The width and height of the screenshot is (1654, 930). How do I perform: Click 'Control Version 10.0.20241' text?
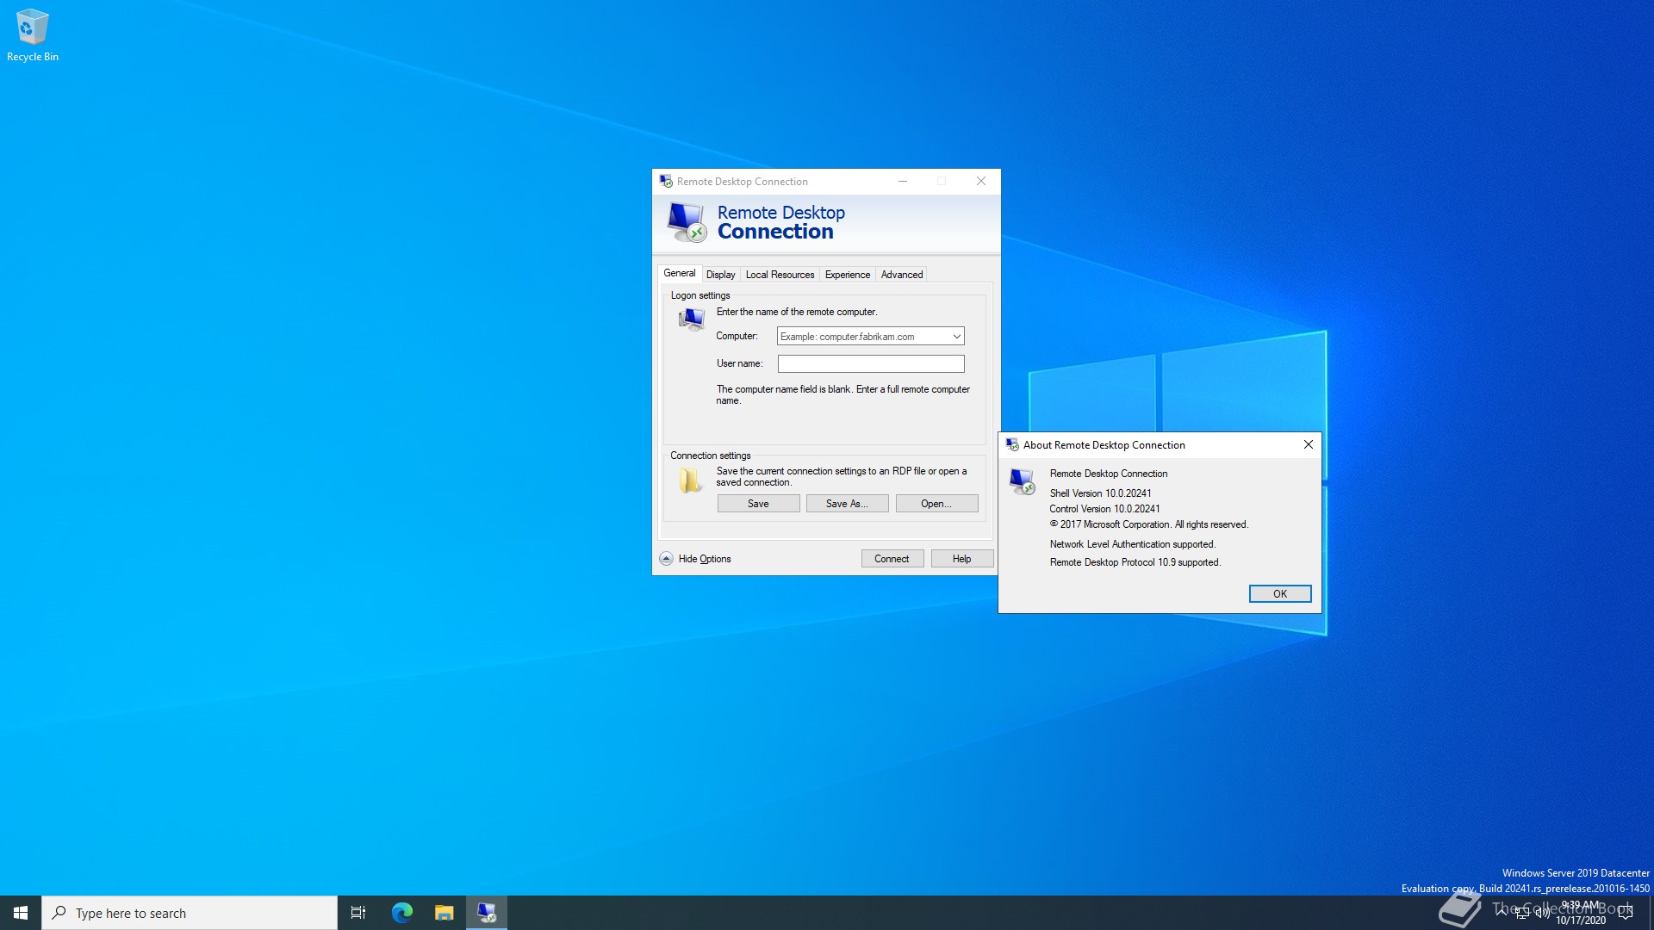coord(1104,509)
